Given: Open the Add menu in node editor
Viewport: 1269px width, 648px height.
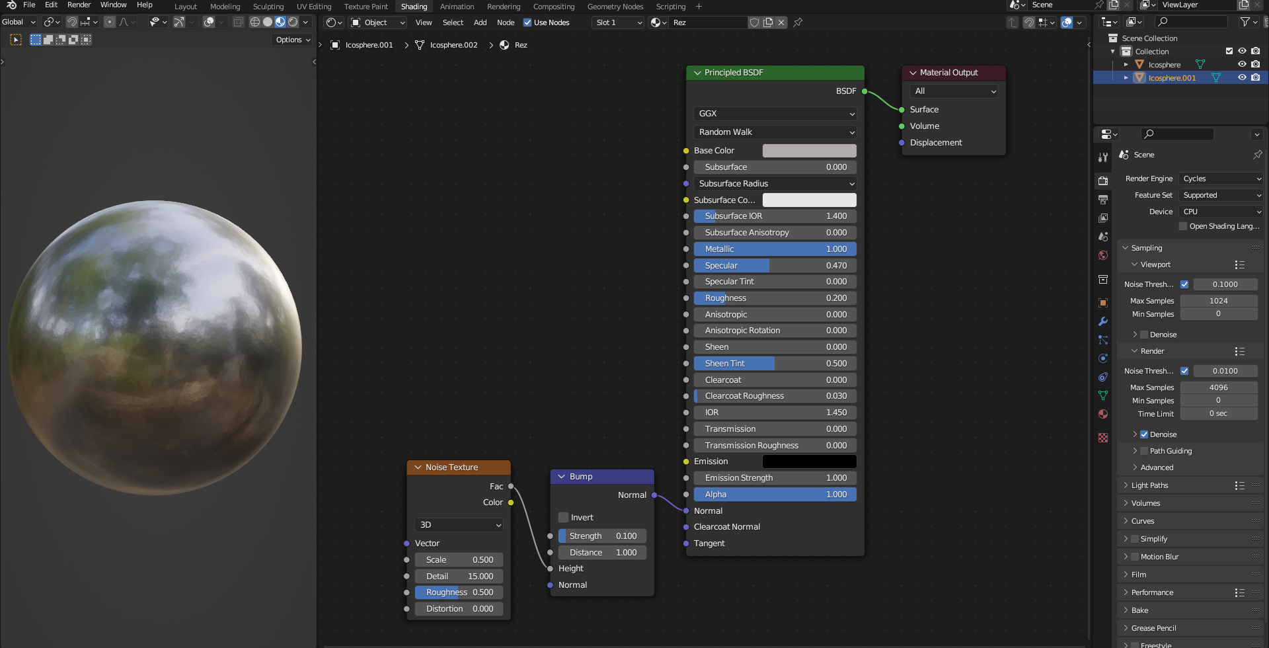Looking at the screenshot, I should (x=480, y=22).
